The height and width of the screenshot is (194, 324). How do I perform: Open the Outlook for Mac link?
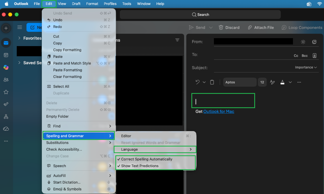219,111
